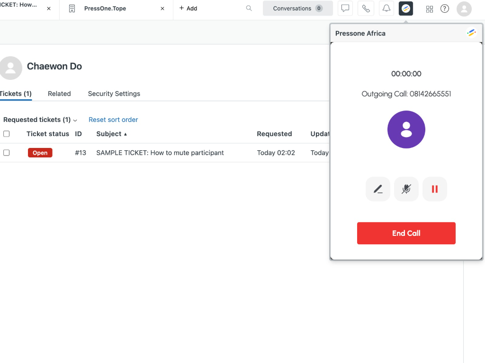Click the help question mark icon
485x363 pixels.
(x=444, y=9)
